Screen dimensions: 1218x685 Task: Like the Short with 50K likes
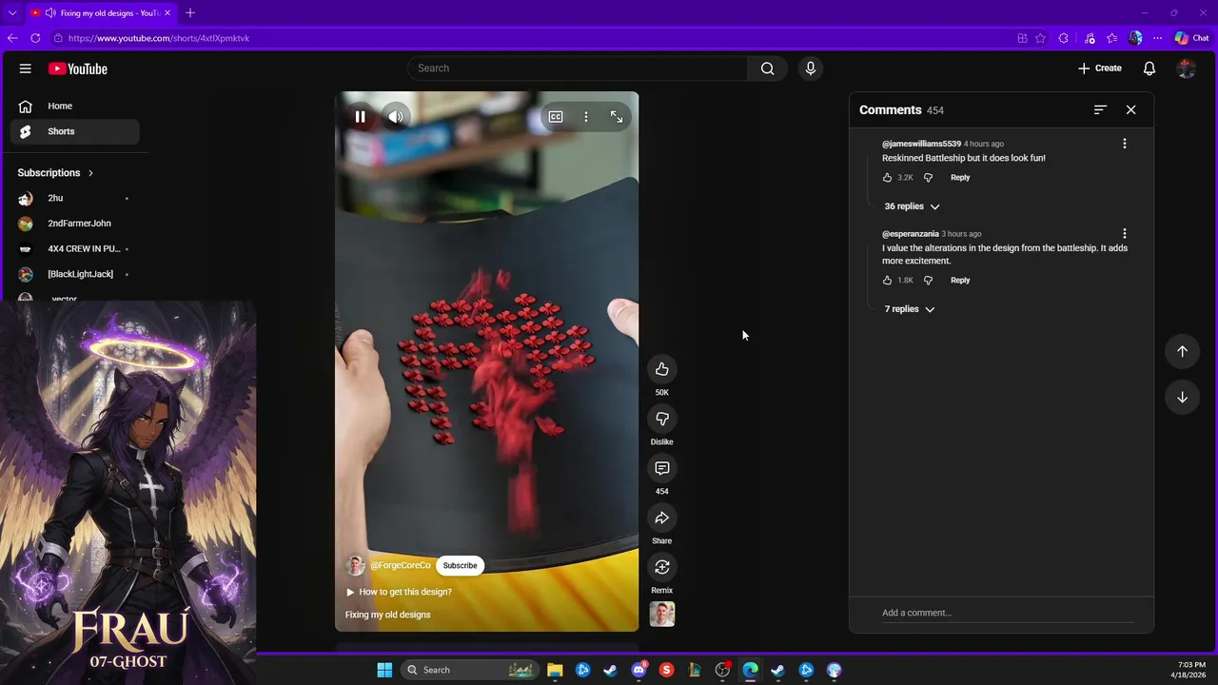(662, 369)
